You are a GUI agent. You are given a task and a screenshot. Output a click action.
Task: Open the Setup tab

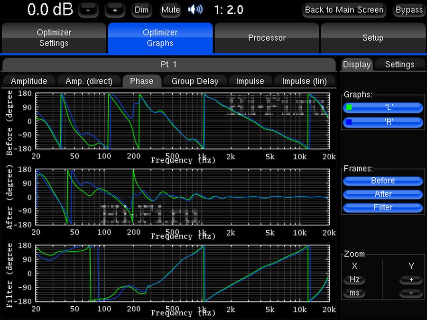373,38
